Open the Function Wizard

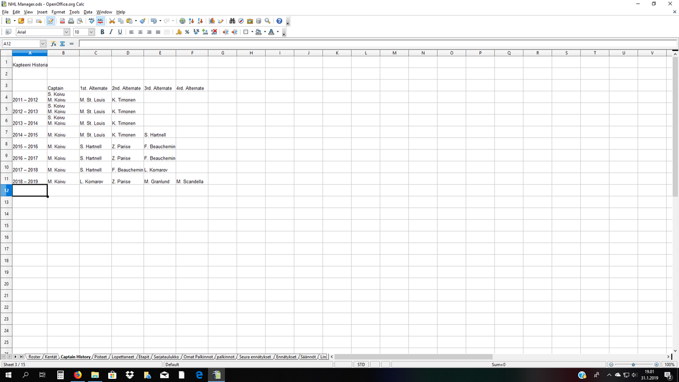(54, 44)
